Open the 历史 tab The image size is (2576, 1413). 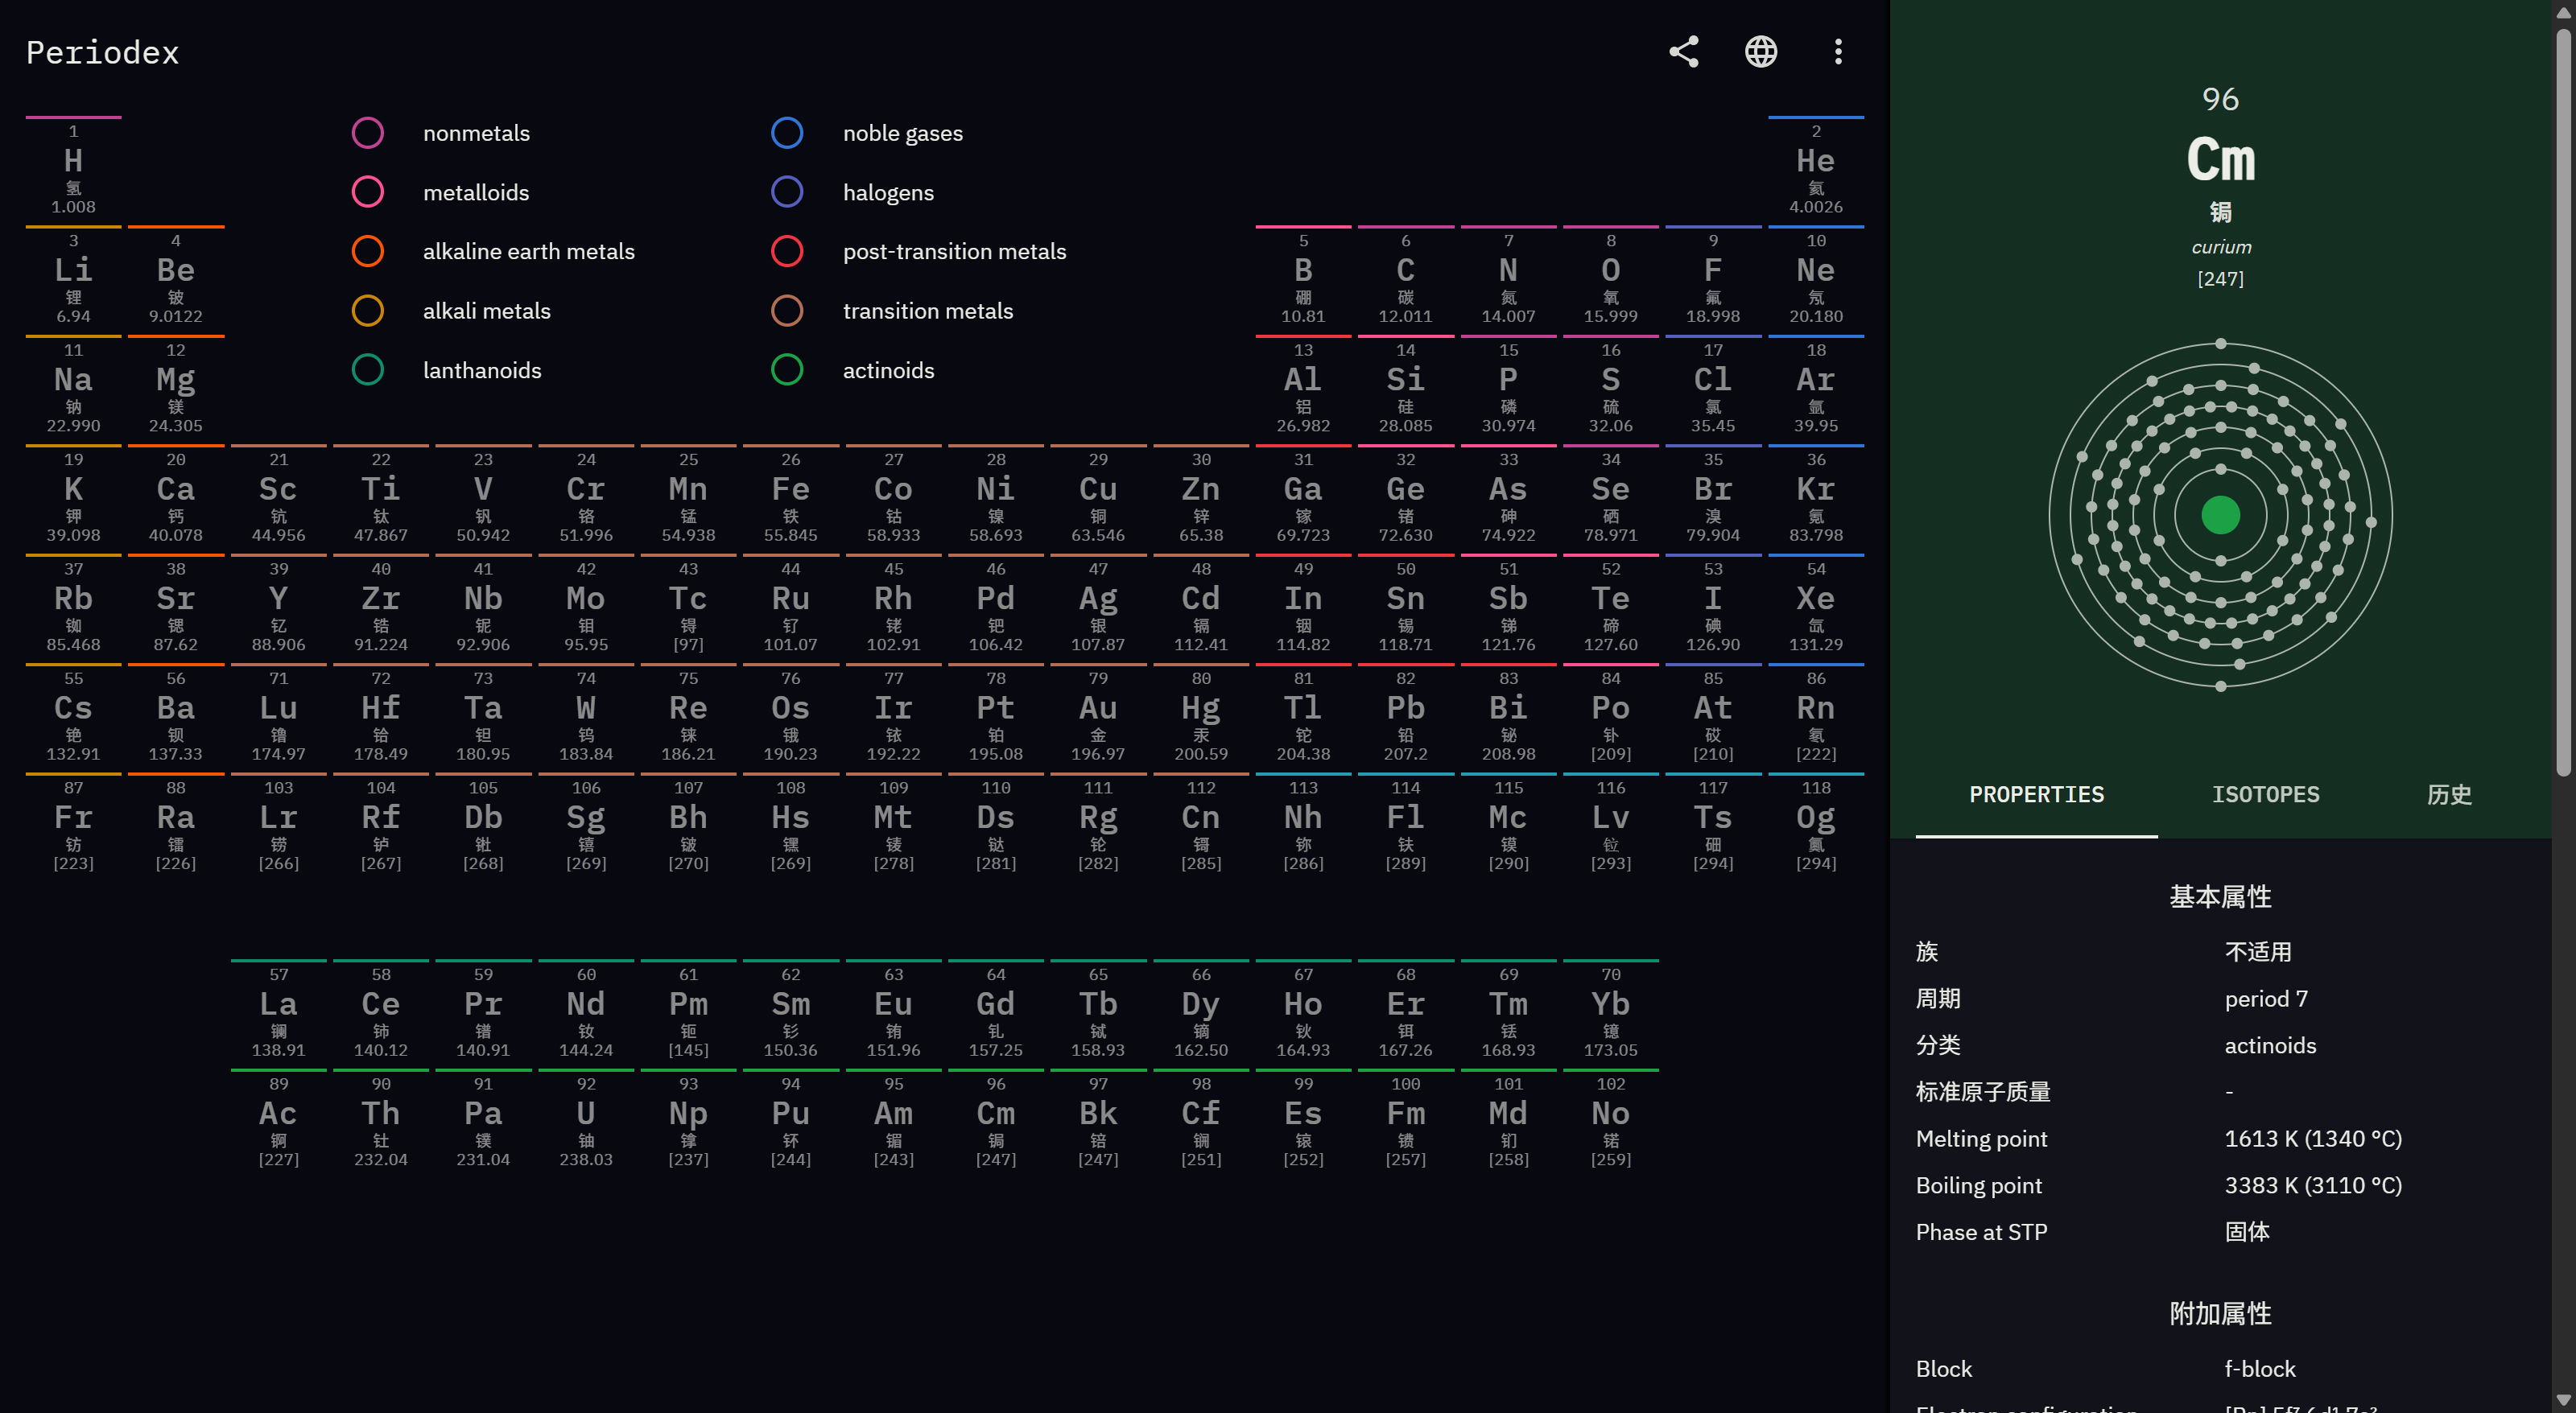(x=2449, y=794)
